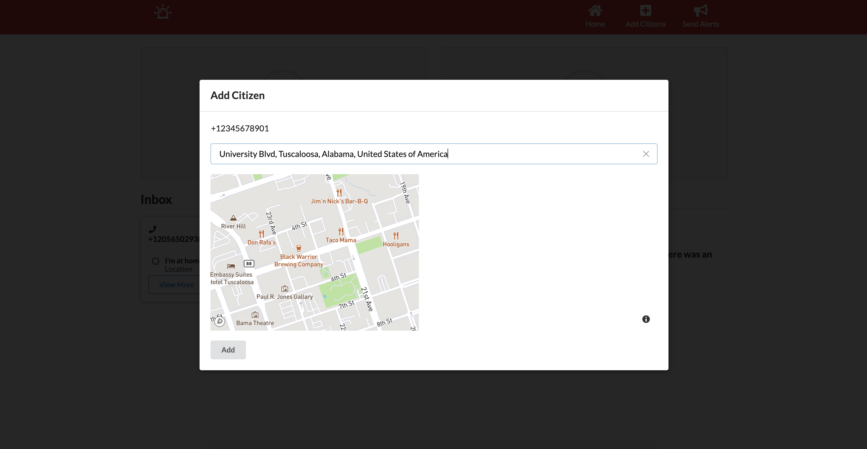Click the Embassy Suites hotel marker
This screenshot has height=449, width=867.
(x=231, y=266)
